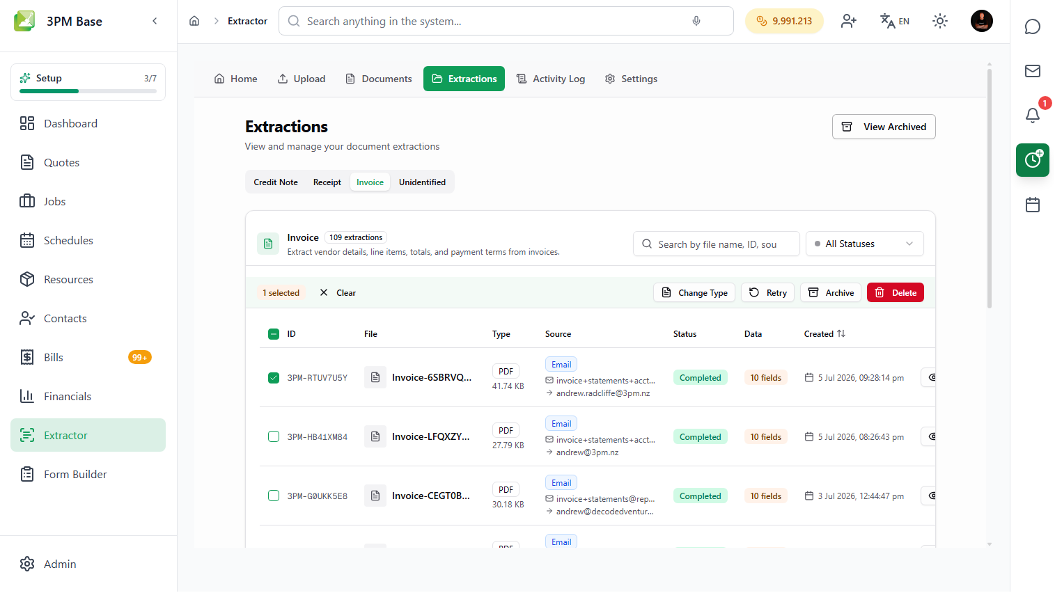Click 10 fields badge for 3PM-RTUV7U5Y
1055x593 pixels.
(766, 378)
